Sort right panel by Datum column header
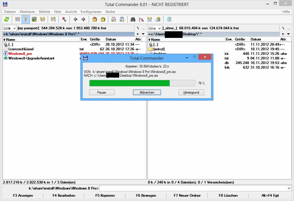 (264, 39)
